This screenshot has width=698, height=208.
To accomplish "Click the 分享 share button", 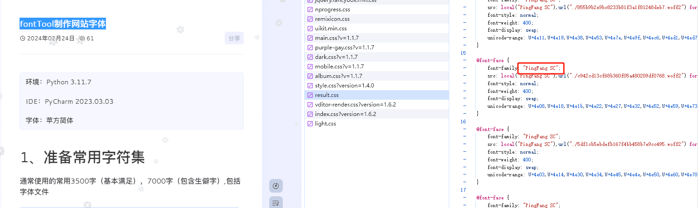I will pyautogui.click(x=234, y=39).
